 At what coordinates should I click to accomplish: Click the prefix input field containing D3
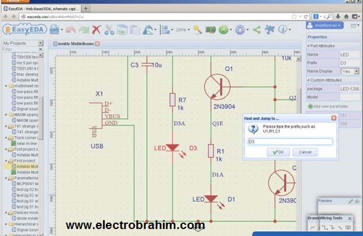[290, 142]
